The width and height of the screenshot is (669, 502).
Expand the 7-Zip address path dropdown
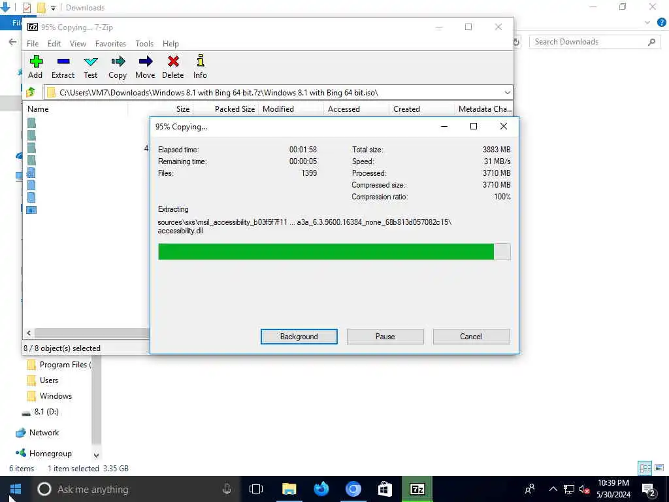click(507, 93)
